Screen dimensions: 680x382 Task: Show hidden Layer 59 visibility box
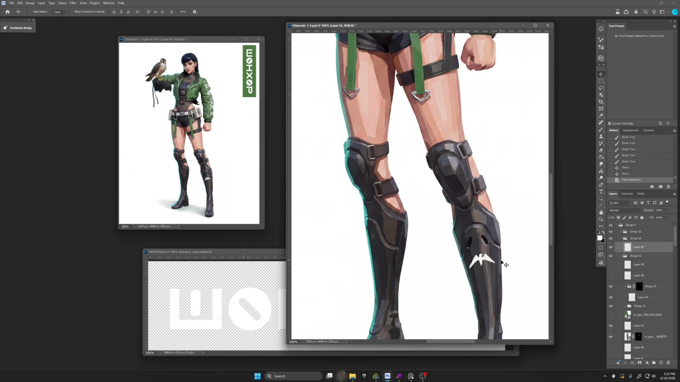[611, 265]
